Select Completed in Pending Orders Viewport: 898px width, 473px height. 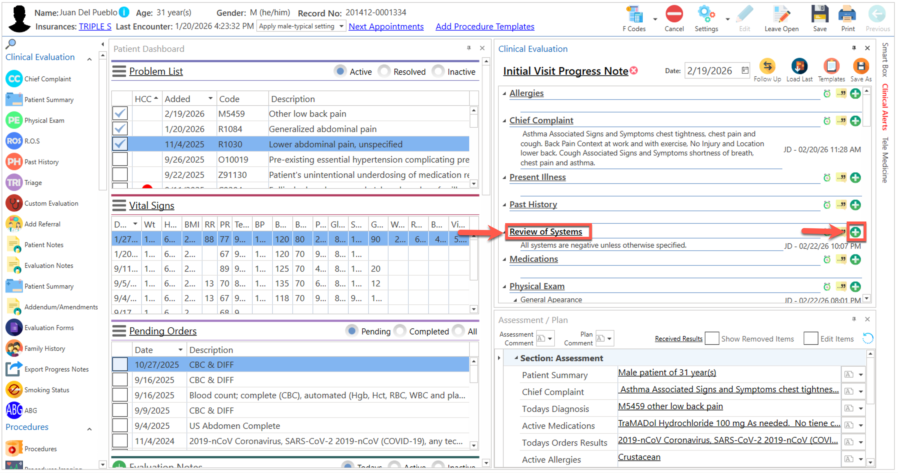[x=400, y=331]
